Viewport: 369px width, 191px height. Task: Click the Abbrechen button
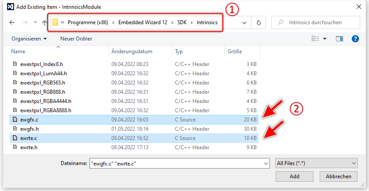(x=338, y=176)
